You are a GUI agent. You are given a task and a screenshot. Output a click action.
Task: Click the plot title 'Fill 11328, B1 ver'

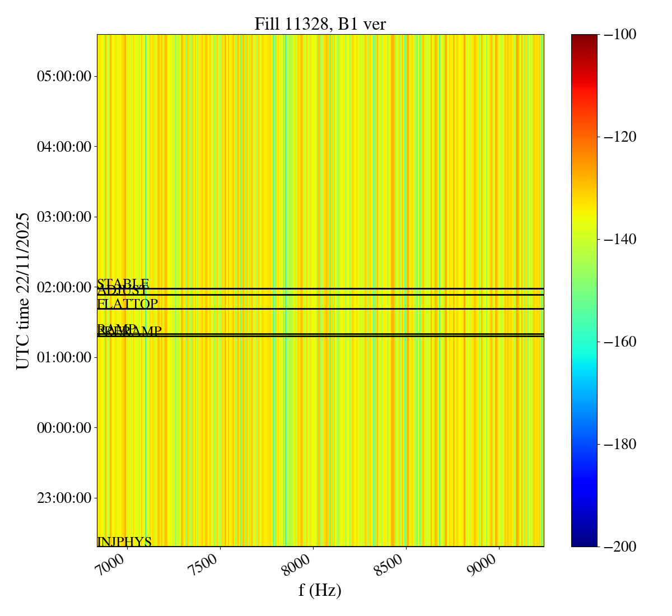click(x=320, y=24)
